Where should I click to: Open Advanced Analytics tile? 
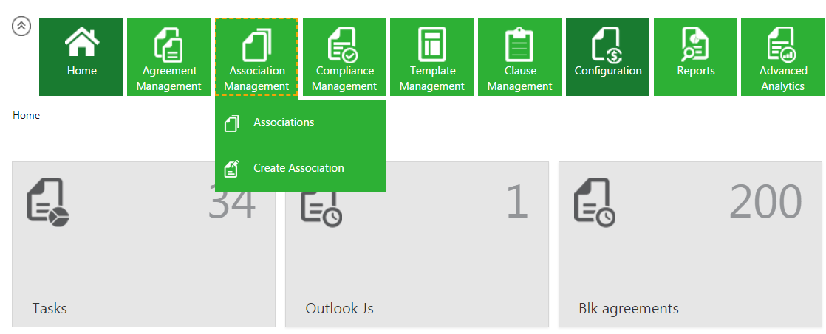point(782,58)
